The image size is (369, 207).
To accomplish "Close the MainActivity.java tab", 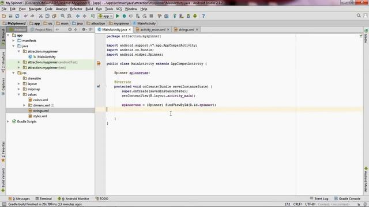I will pos(130,29).
